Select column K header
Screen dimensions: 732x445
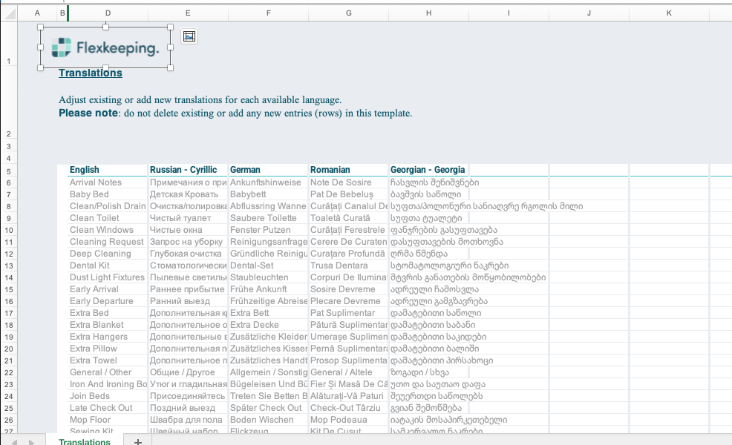(x=669, y=13)
